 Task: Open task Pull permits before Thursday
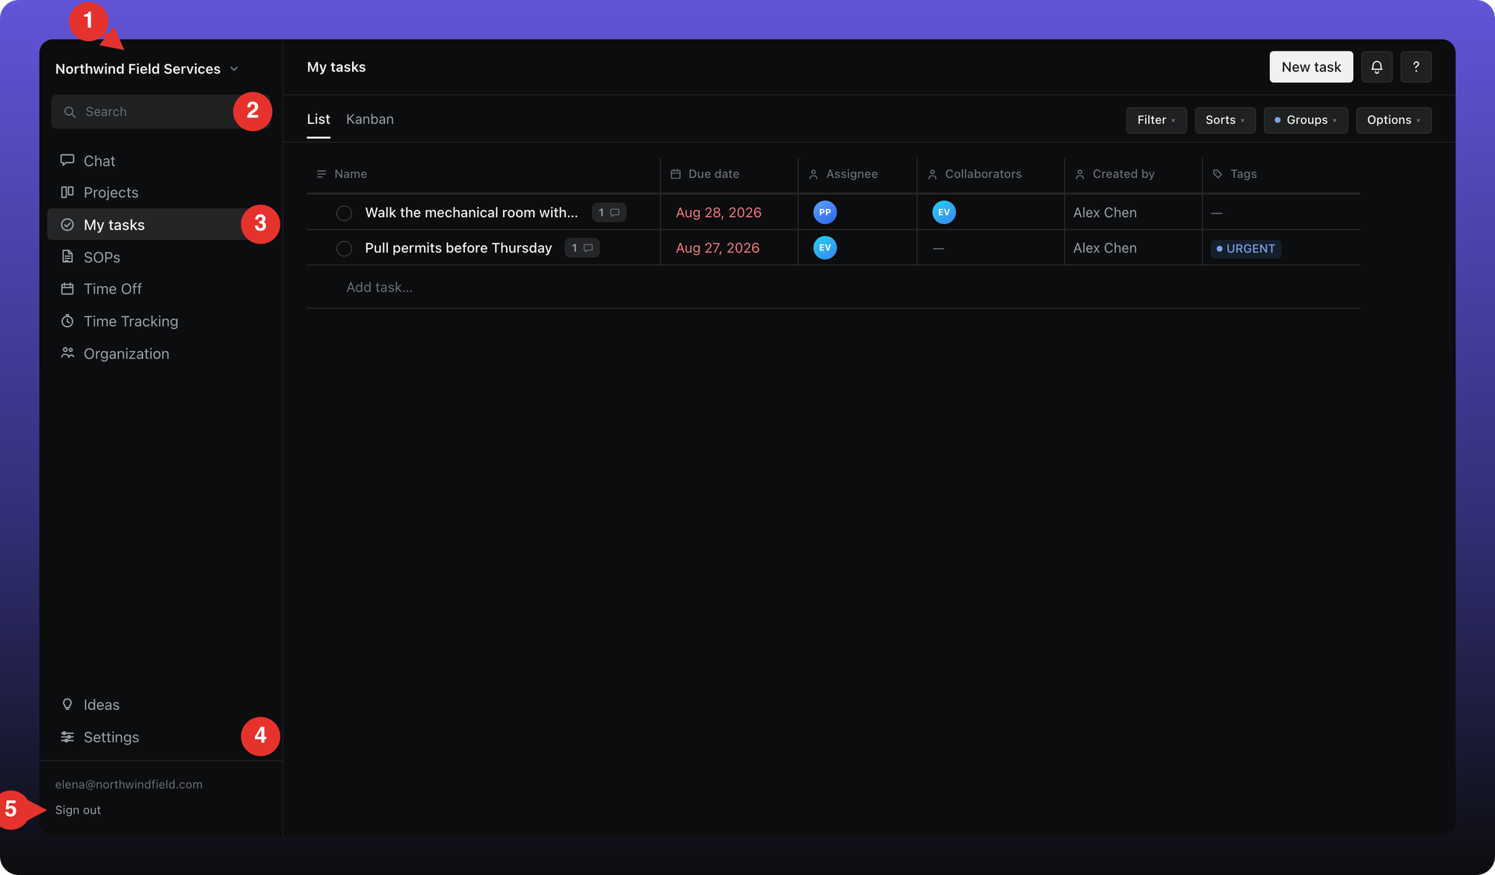458,248
